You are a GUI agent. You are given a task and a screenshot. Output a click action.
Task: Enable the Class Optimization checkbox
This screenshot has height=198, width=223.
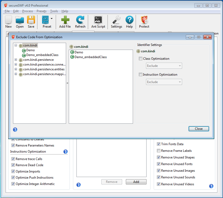pyautogui.click(x=140, y=59)
